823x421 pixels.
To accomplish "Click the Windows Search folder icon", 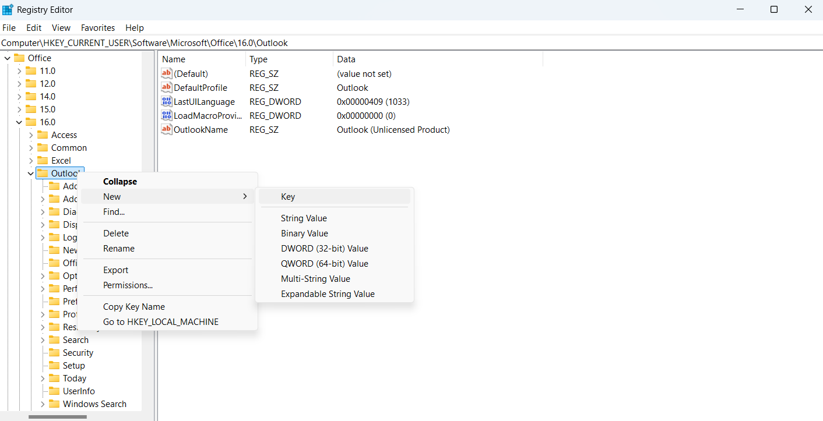I will [54, 404].
